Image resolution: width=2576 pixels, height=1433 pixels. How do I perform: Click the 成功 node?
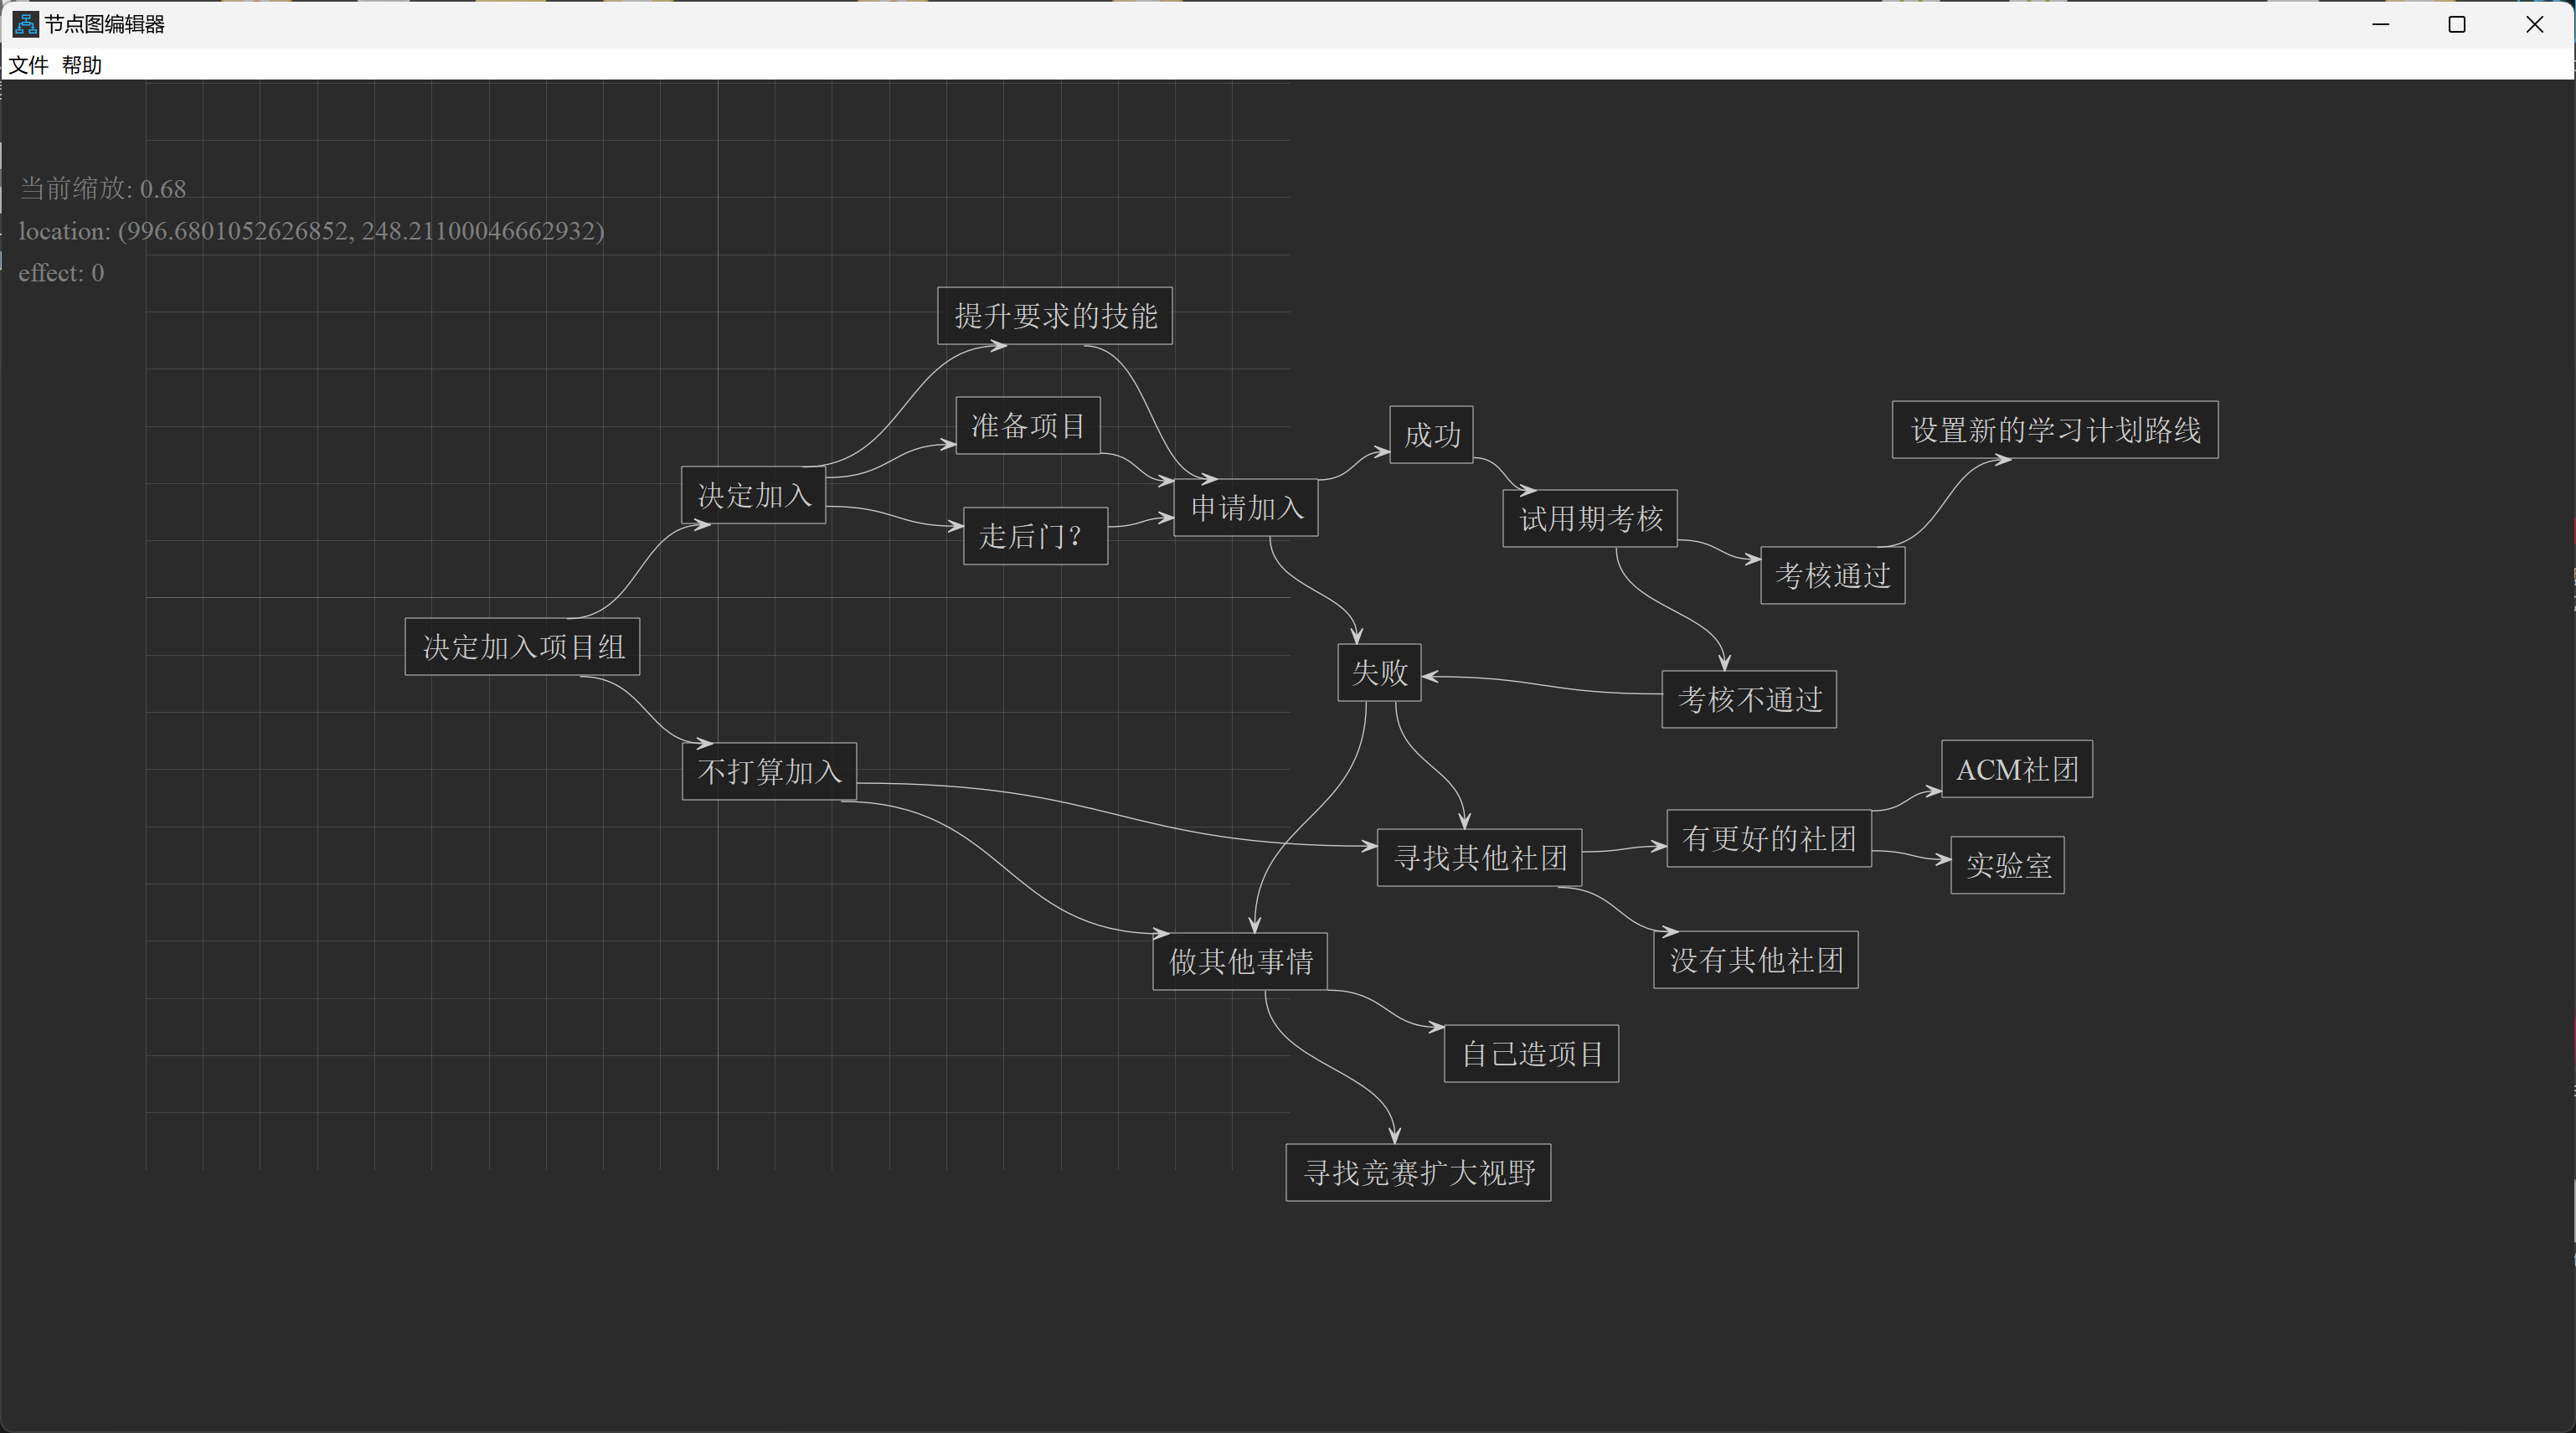[1431, 435]
